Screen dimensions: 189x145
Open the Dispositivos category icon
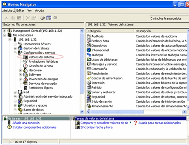[89, 45]
